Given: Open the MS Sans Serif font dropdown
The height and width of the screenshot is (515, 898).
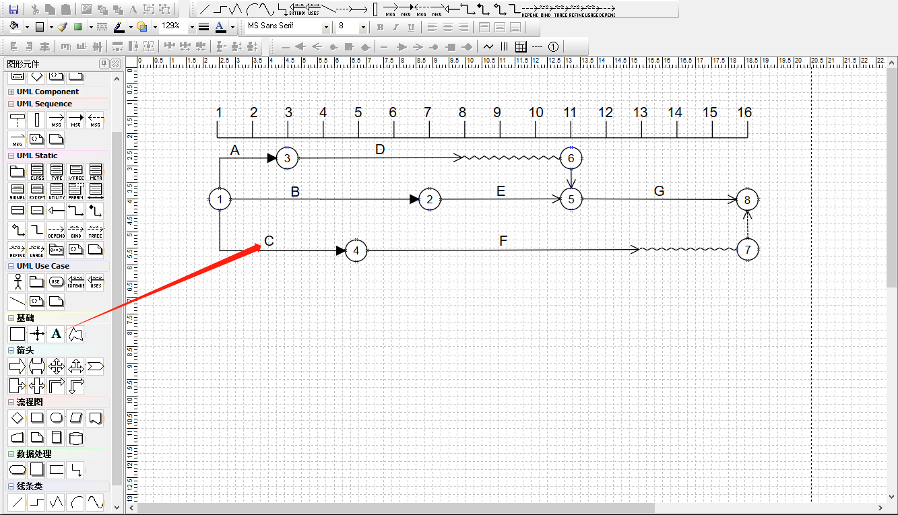Looking at the screenshot, I should point(326,27).
